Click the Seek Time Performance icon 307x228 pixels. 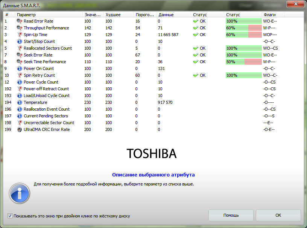[20, 62]
